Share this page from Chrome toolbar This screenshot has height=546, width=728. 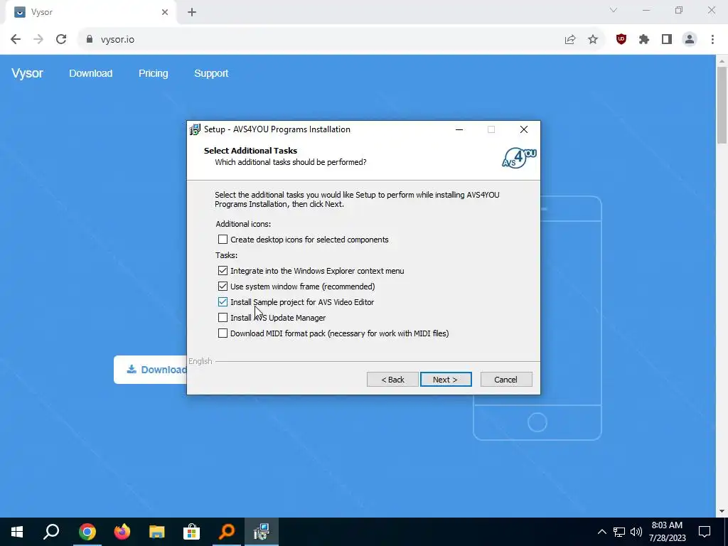coord(570,40)
